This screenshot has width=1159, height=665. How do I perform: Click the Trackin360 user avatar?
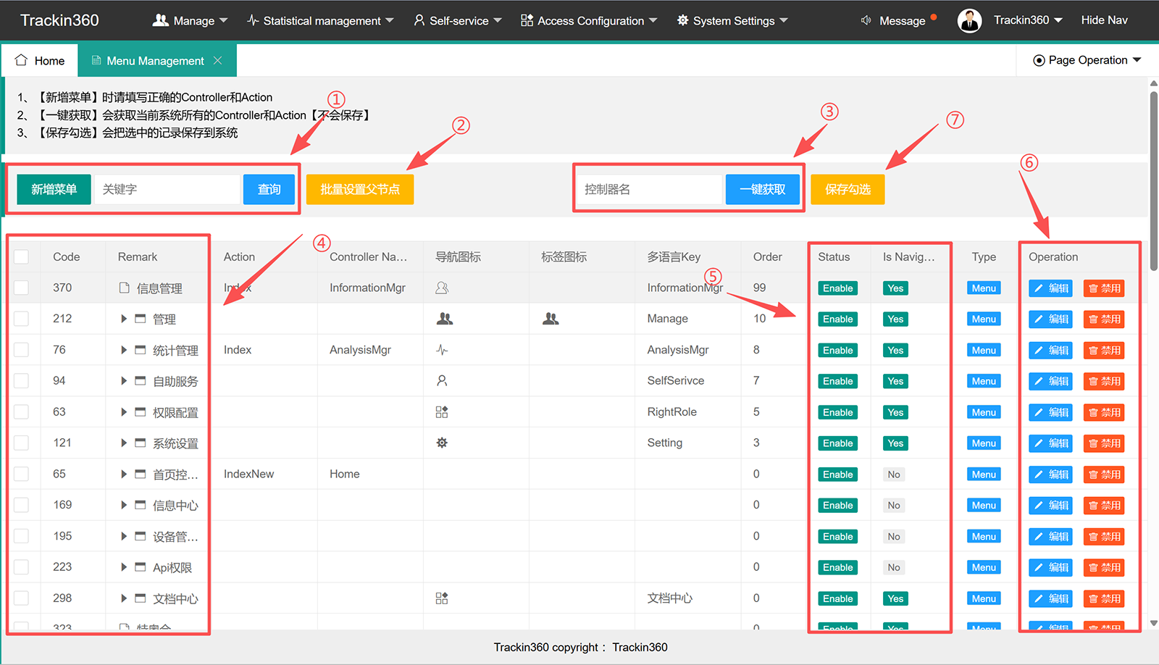pos(969,21)
